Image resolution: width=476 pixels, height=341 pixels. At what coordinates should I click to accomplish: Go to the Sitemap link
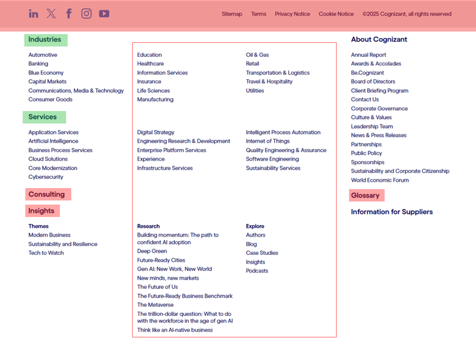pos(232,14)
